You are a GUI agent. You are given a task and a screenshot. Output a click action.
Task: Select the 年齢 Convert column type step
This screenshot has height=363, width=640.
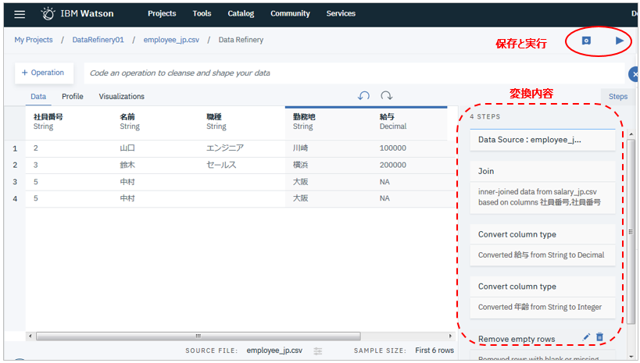(542, 297)
